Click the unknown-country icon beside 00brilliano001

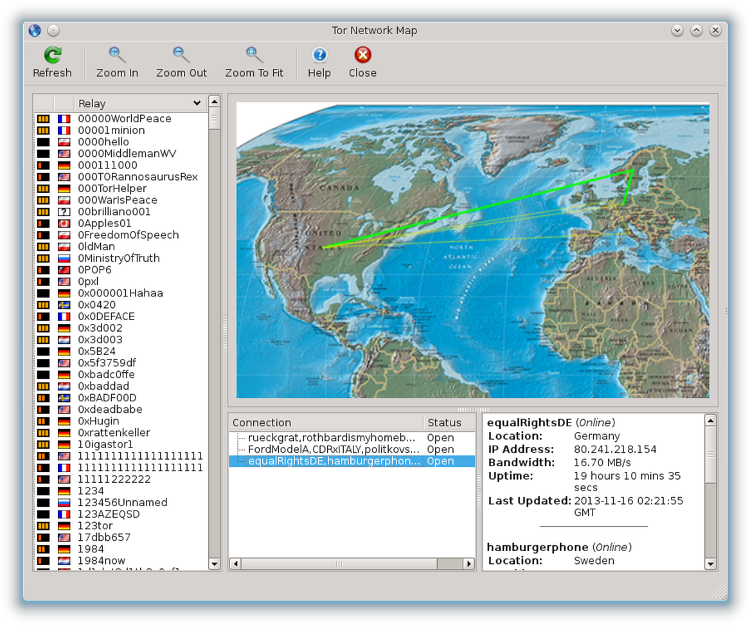pos(64,212)
